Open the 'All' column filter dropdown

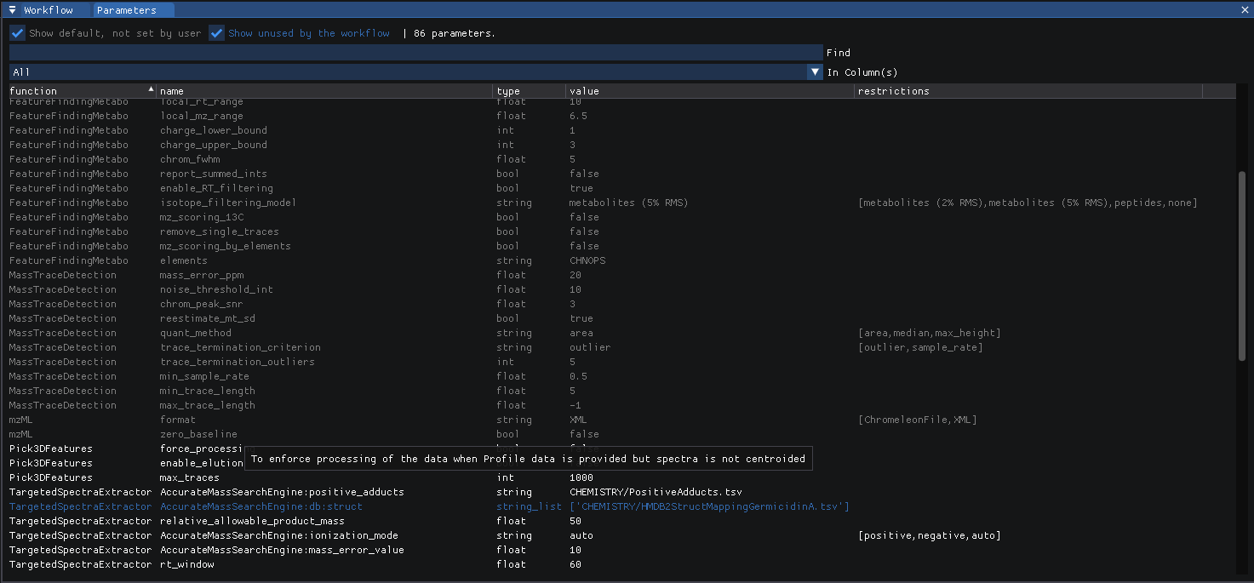pyautogui.click(x=416, y=72)
